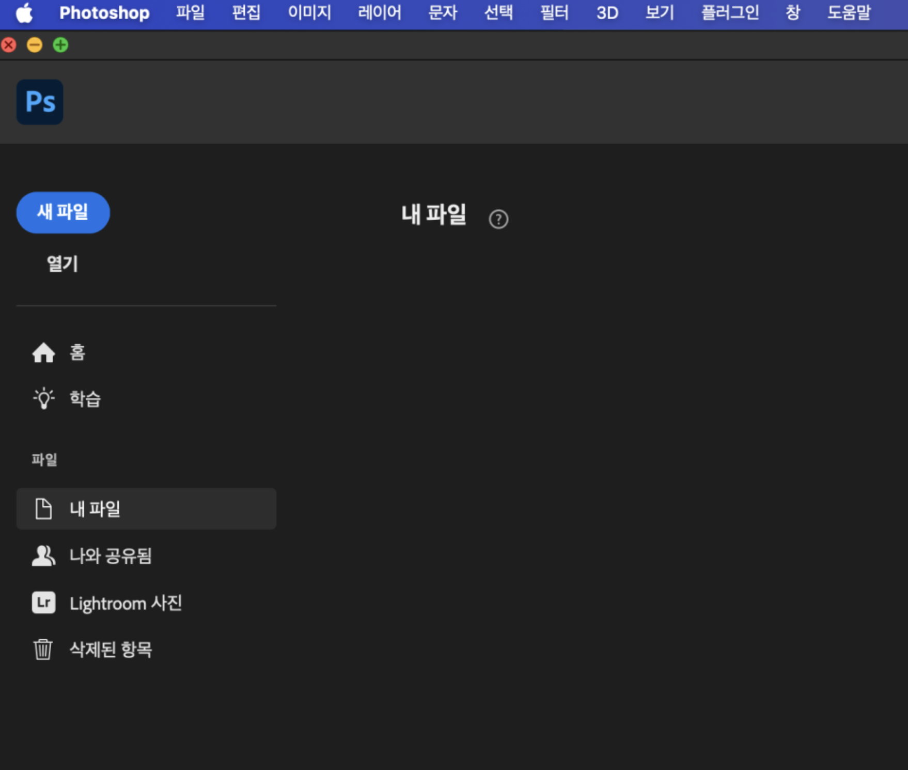Click the 내 파일 page heading
The image size is (908, 770).
434,214
